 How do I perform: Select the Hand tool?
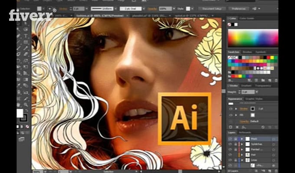pyautogui.click(x=18, y=104)
